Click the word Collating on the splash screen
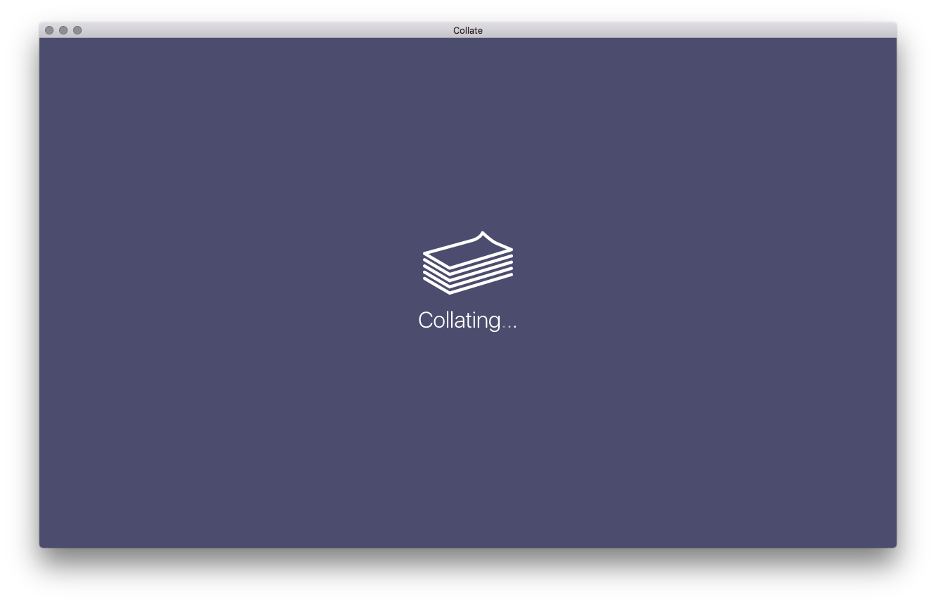The height and width of the screenshot is (604, 936). pos(461,320)
